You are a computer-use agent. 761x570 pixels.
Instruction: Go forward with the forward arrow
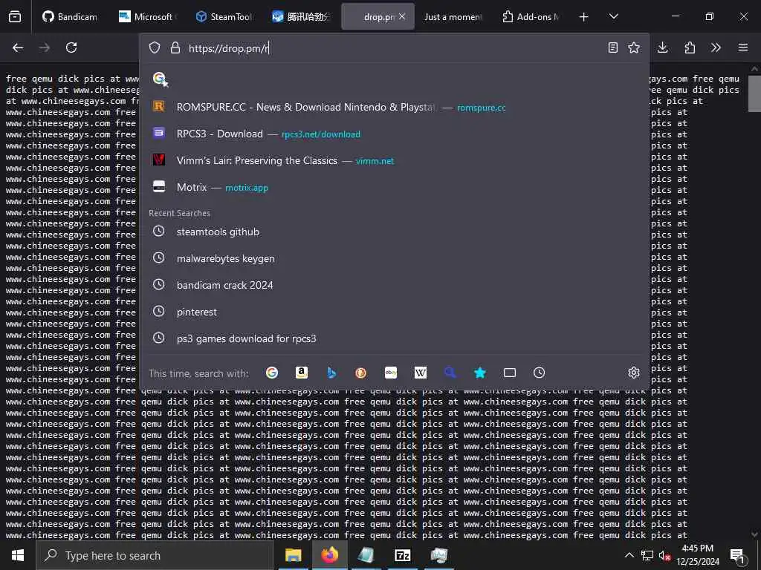[45, 47]
